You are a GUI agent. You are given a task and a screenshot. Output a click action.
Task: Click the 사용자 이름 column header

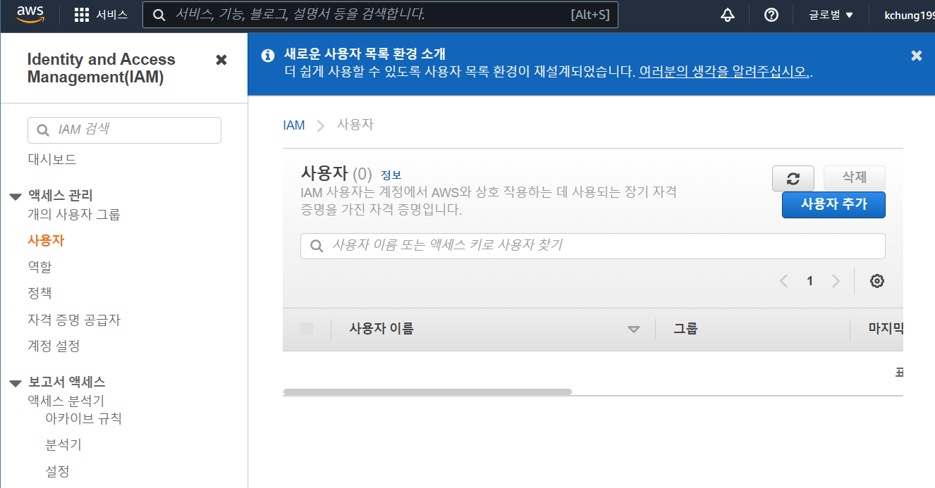pos(381,328)
